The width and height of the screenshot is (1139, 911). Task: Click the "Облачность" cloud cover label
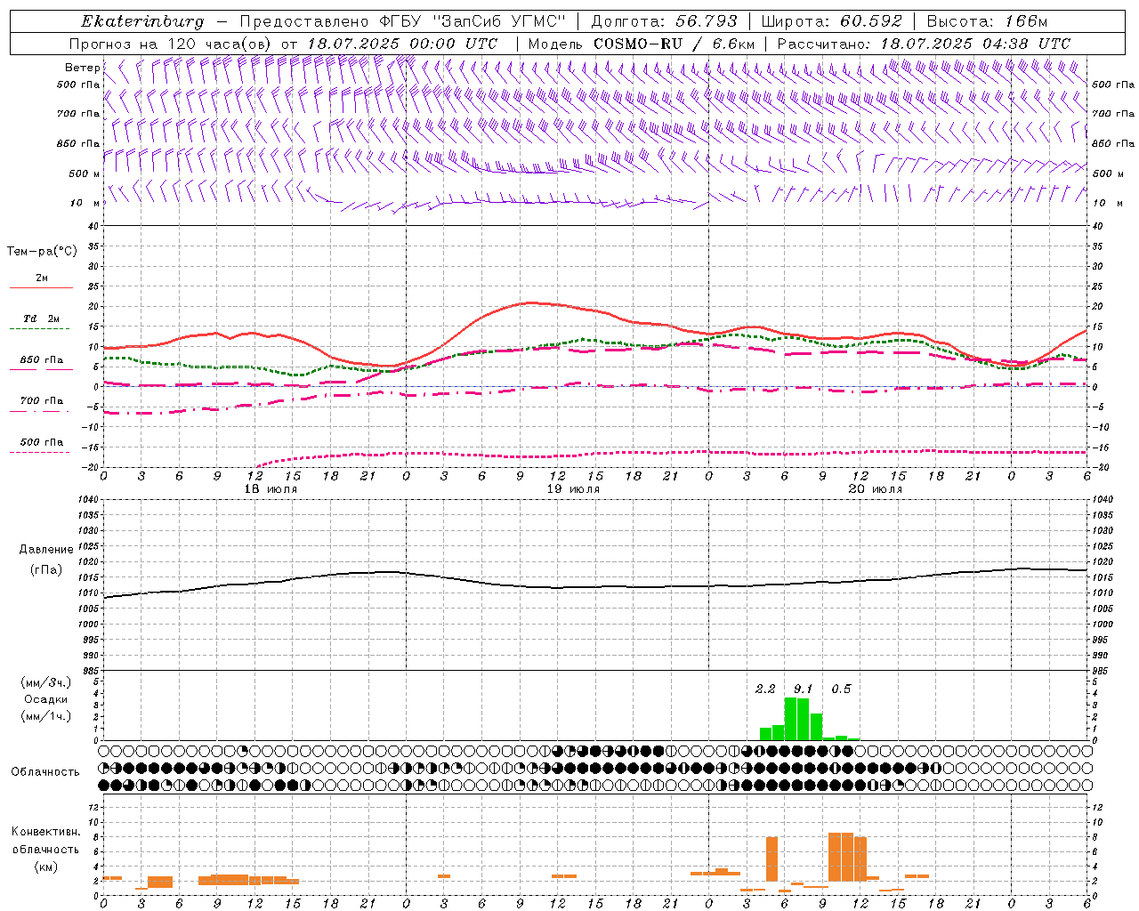(x=45, y=772)
